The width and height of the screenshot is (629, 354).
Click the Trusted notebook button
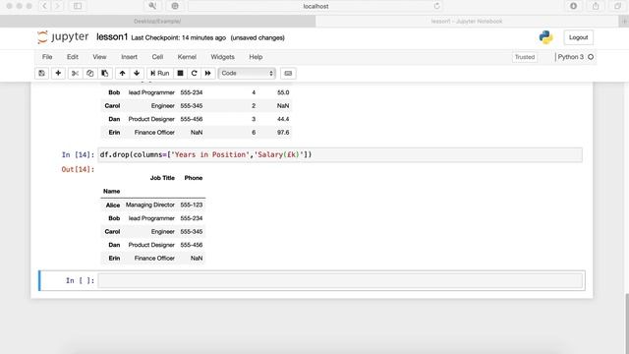525,57
